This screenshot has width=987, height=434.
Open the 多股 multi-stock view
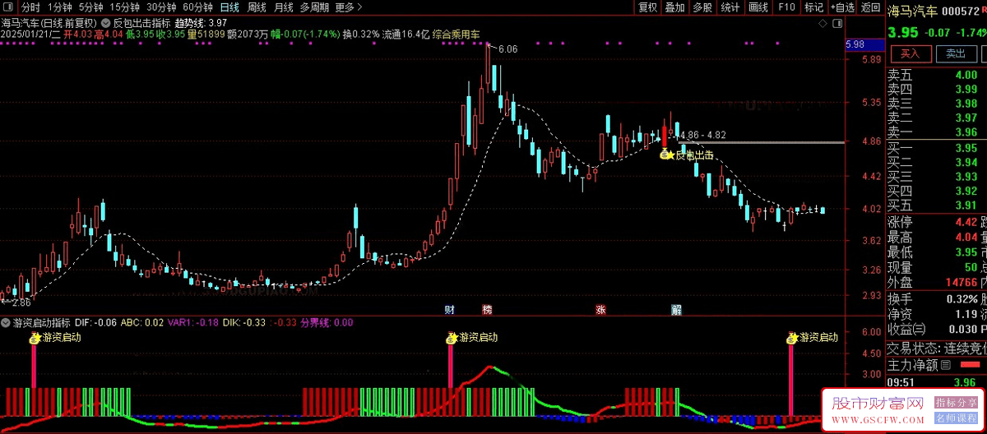coord(702,7)
